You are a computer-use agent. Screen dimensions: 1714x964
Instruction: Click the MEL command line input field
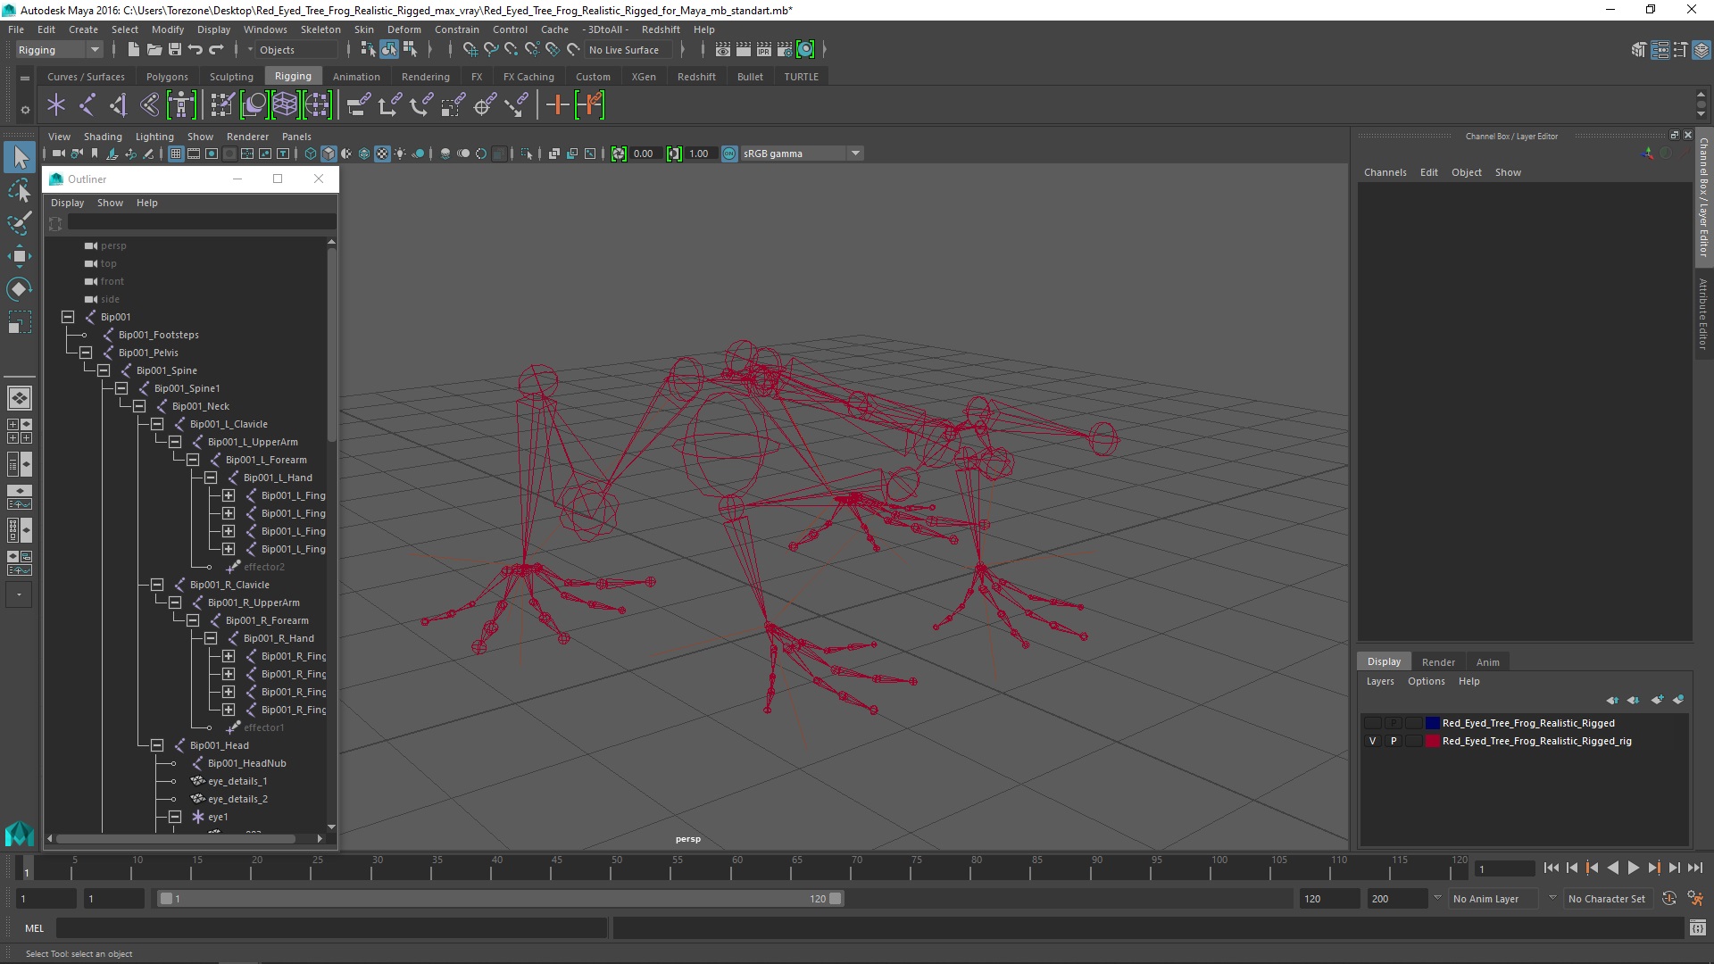pos(331,928)
